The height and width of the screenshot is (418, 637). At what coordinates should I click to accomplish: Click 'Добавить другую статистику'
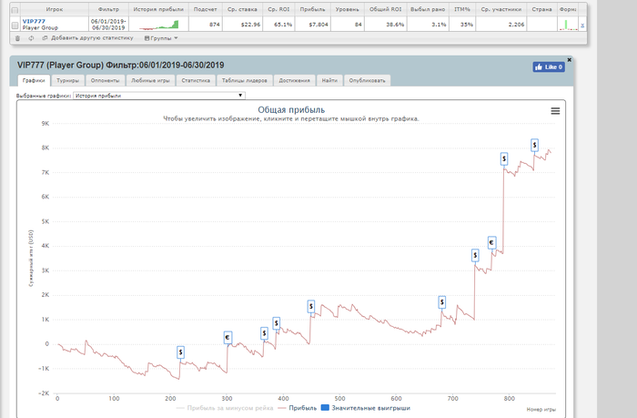92,38
